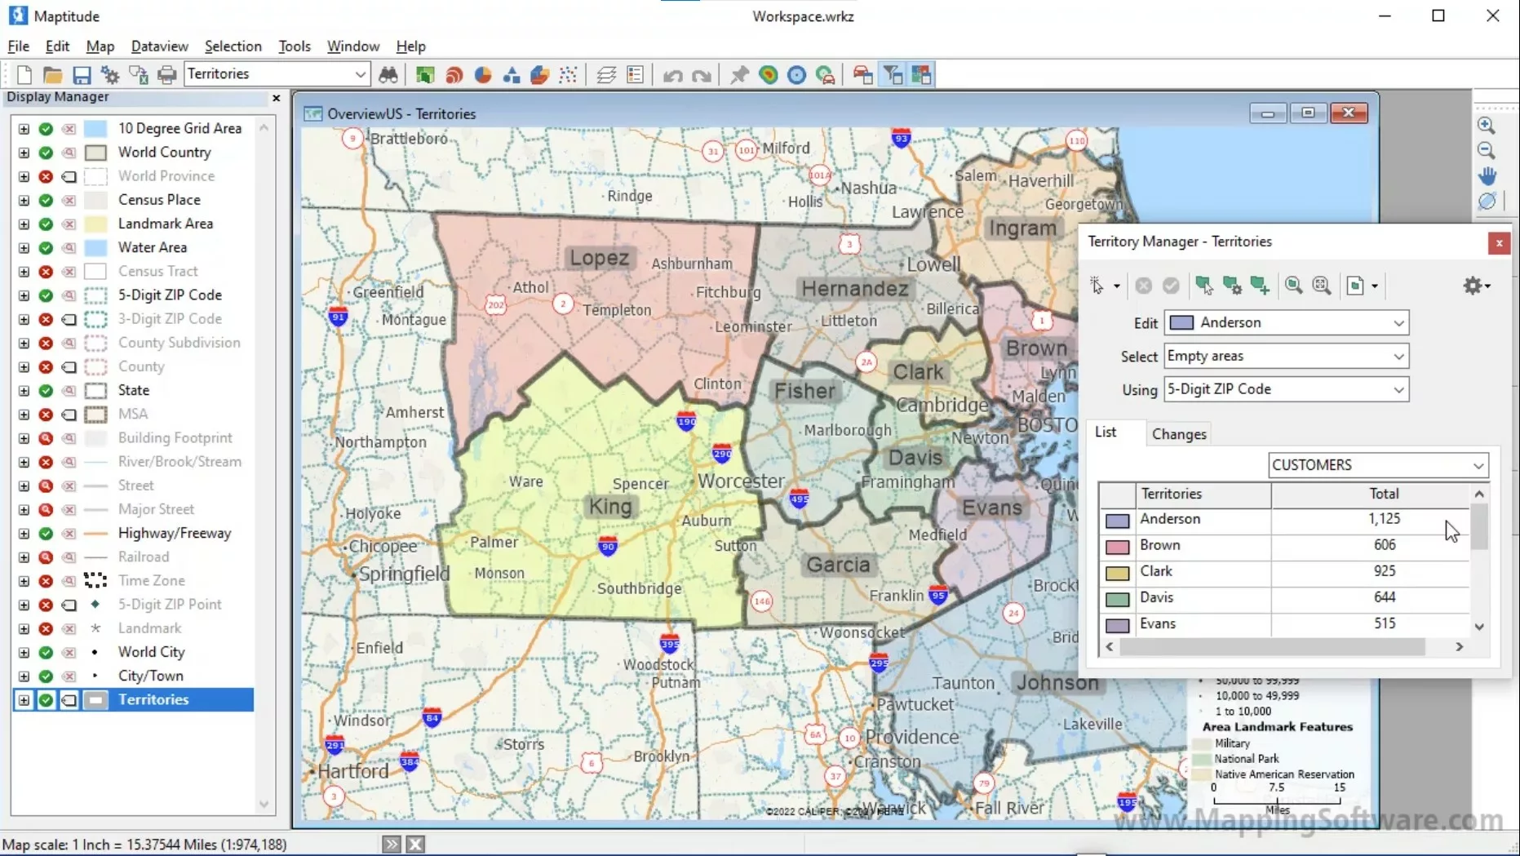This screenshot has height=856, width=1520.
Task: Click the add new territory icon
Action: pyautogui.click(x=1260, y=286)
